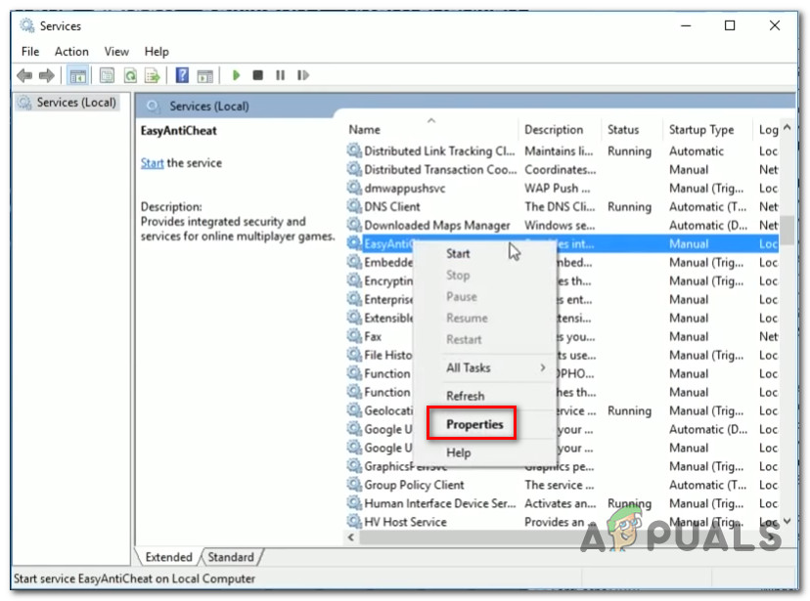This screenshot has height=601, width=810.
Task: Toggle Show/Hide Console Tree icon
Action: [77, 76]
